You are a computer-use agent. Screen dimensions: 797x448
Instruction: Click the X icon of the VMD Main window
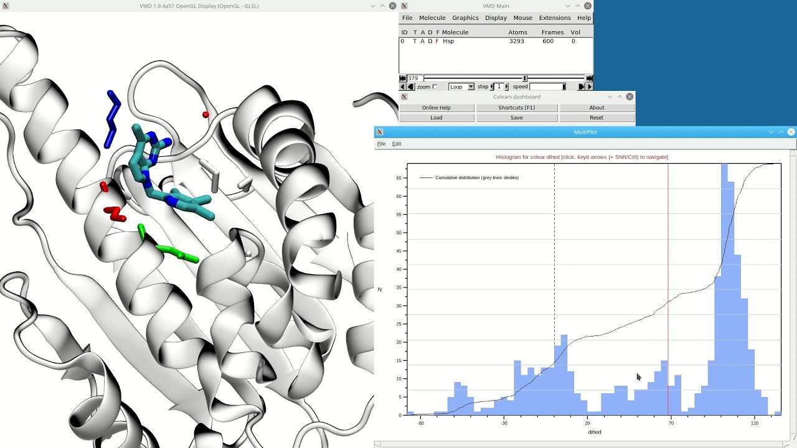pos(404,6)
